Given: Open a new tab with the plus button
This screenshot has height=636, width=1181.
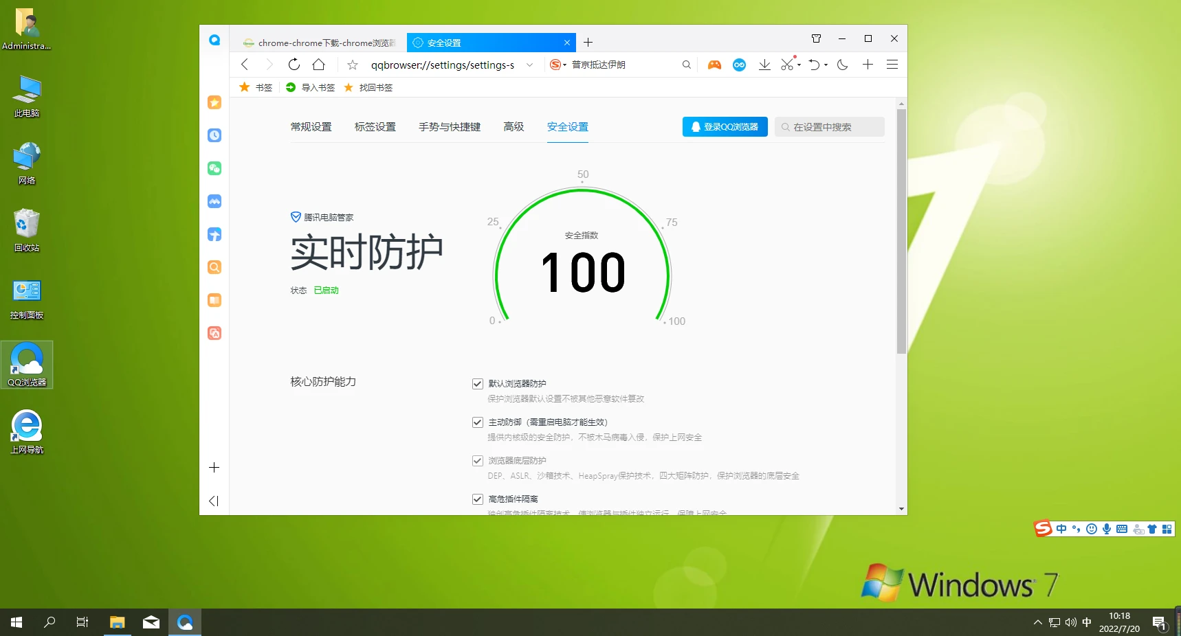Looking at the screenshot, I should coord(588,43).
